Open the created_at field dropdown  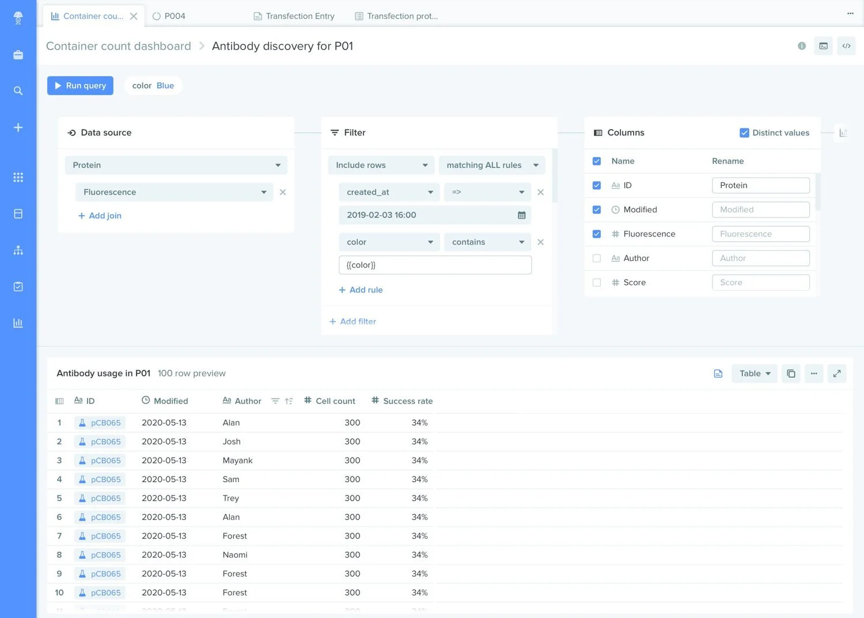point(389,192)
